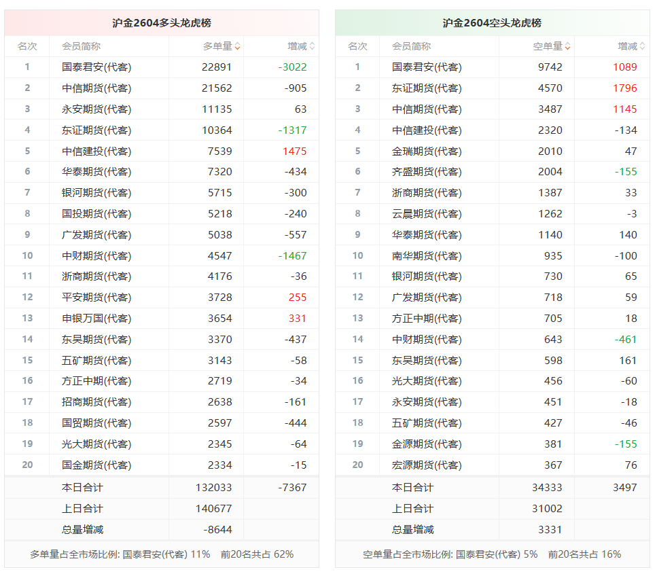Click the red change value 331
The width and height of the screenshot is (657, 574).
click(x=298, y=319)
